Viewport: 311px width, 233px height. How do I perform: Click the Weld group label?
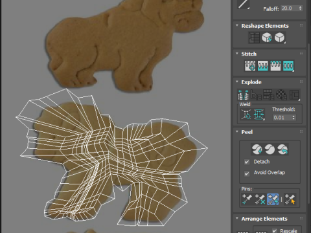tap(245, 104)
